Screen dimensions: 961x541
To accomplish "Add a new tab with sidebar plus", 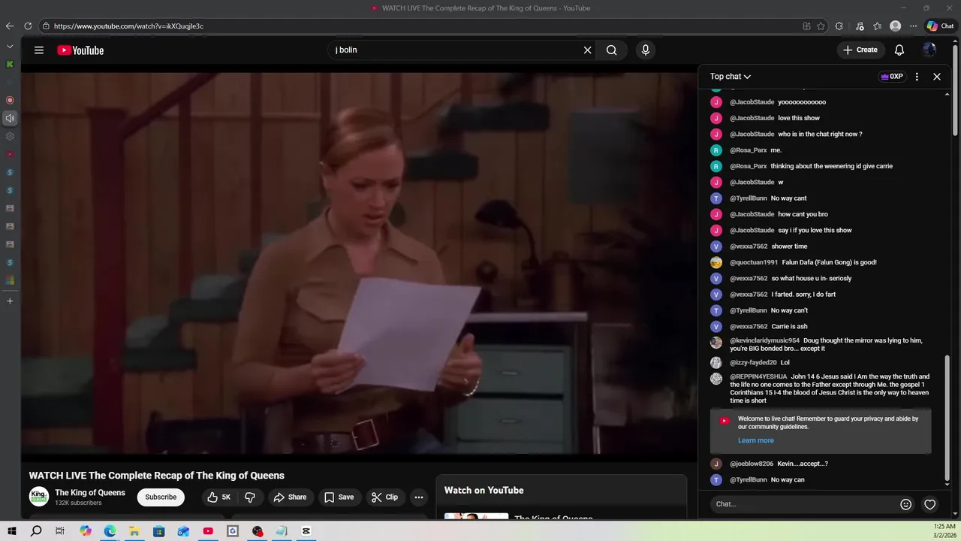I will point(10,301).
